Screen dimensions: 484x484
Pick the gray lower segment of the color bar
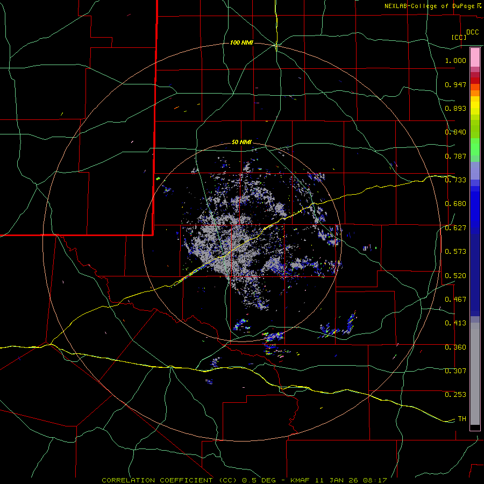(475, 374)
